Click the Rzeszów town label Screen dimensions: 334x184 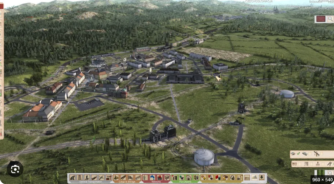tap(95, 66)
